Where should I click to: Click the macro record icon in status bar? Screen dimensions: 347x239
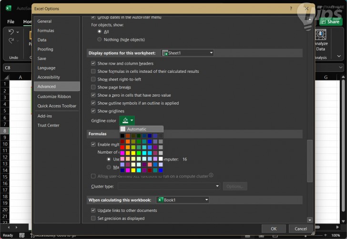22,235
